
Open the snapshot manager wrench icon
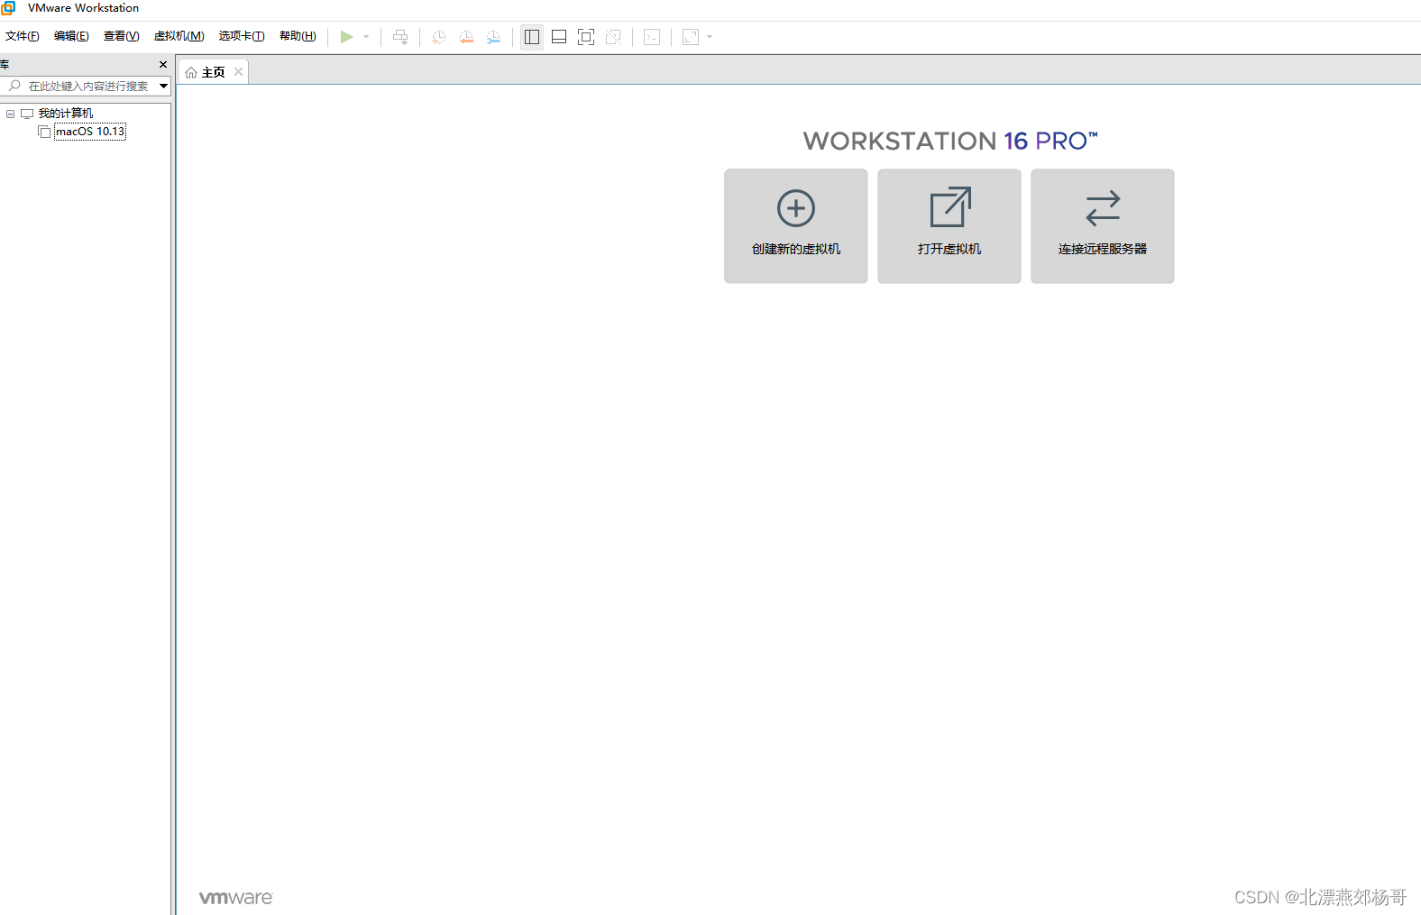pos(493,37)
